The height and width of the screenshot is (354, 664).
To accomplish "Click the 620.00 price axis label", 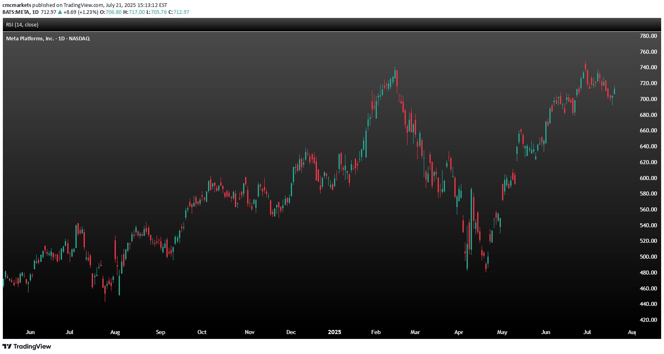I will point(649,162).
